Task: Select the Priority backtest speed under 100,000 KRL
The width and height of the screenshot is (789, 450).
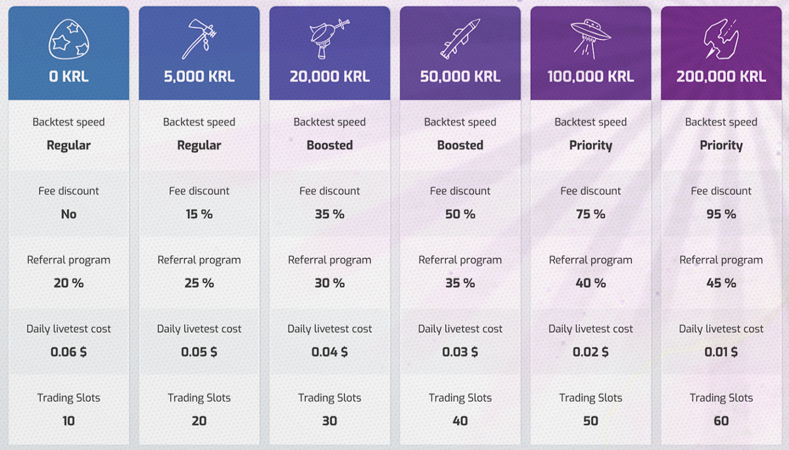Action: (x=590, y=145)
